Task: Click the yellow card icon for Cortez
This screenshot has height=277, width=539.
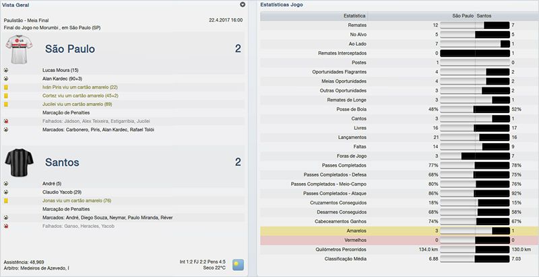Action: pyautogui.click(x=6, y=96)
